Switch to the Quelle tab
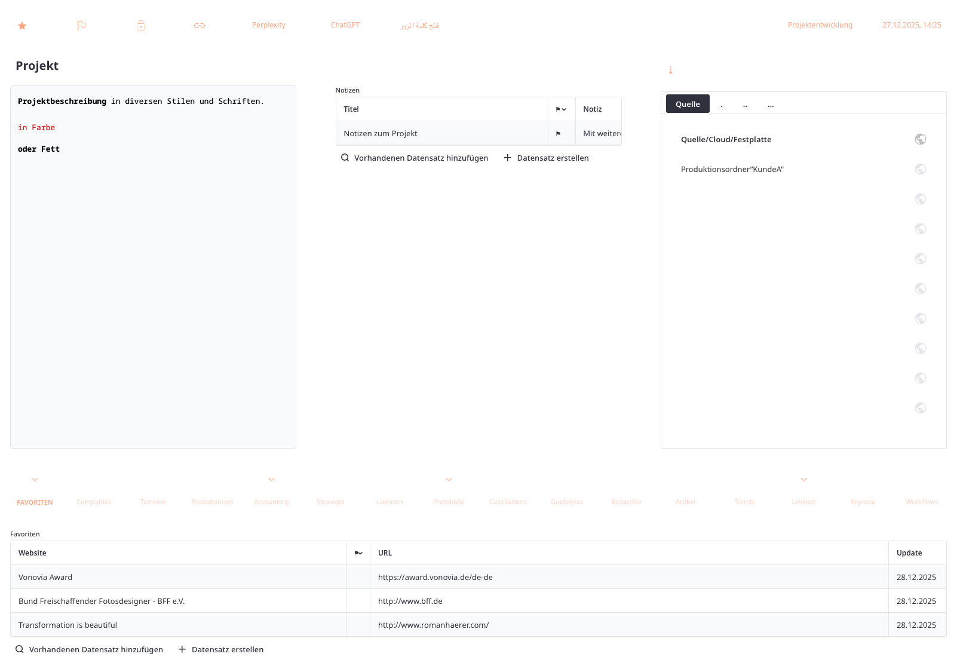This screenshot has width=957, height=666. pyautogui.click(x=687, y=104)
